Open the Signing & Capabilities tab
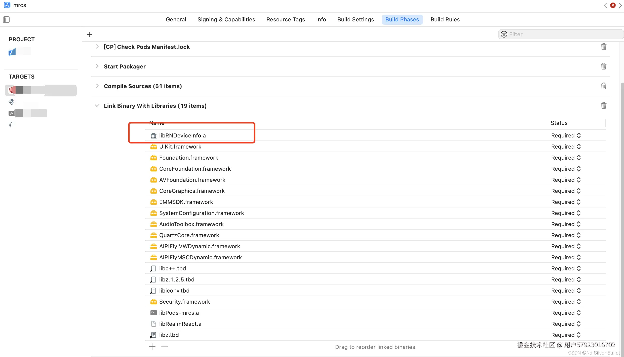Image resolution: width=624 pixels, height=357 pixels. 226,20
